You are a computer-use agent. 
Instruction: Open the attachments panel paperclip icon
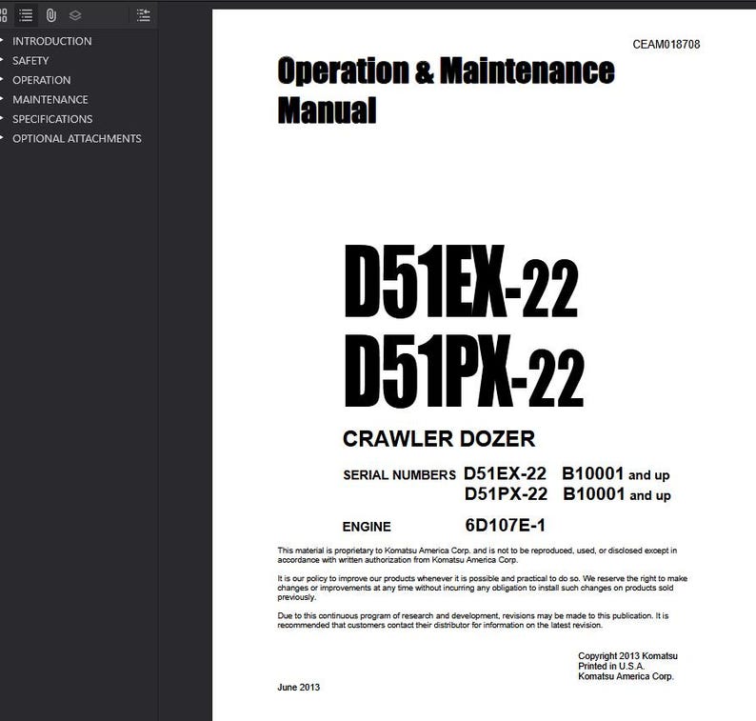click(x=51, y=15)
